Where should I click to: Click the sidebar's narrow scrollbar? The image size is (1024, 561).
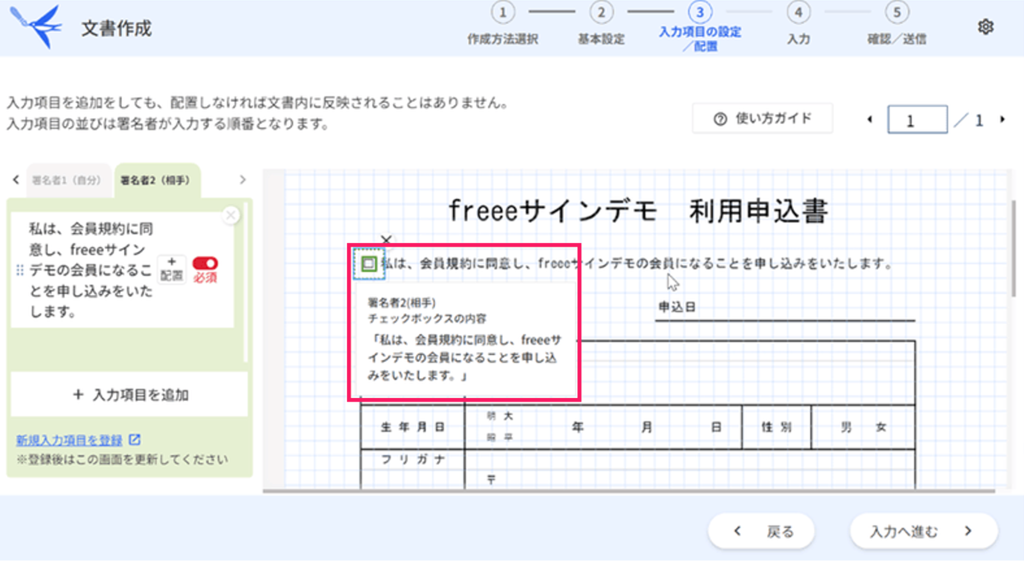pos(246,282)
